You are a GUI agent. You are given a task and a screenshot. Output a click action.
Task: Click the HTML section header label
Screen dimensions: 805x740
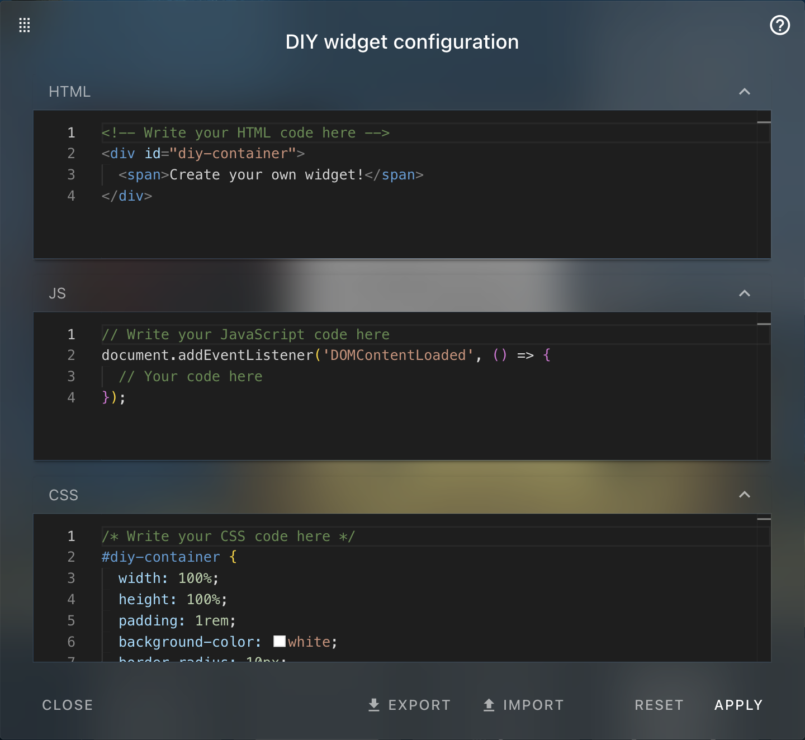click(69, 92)
